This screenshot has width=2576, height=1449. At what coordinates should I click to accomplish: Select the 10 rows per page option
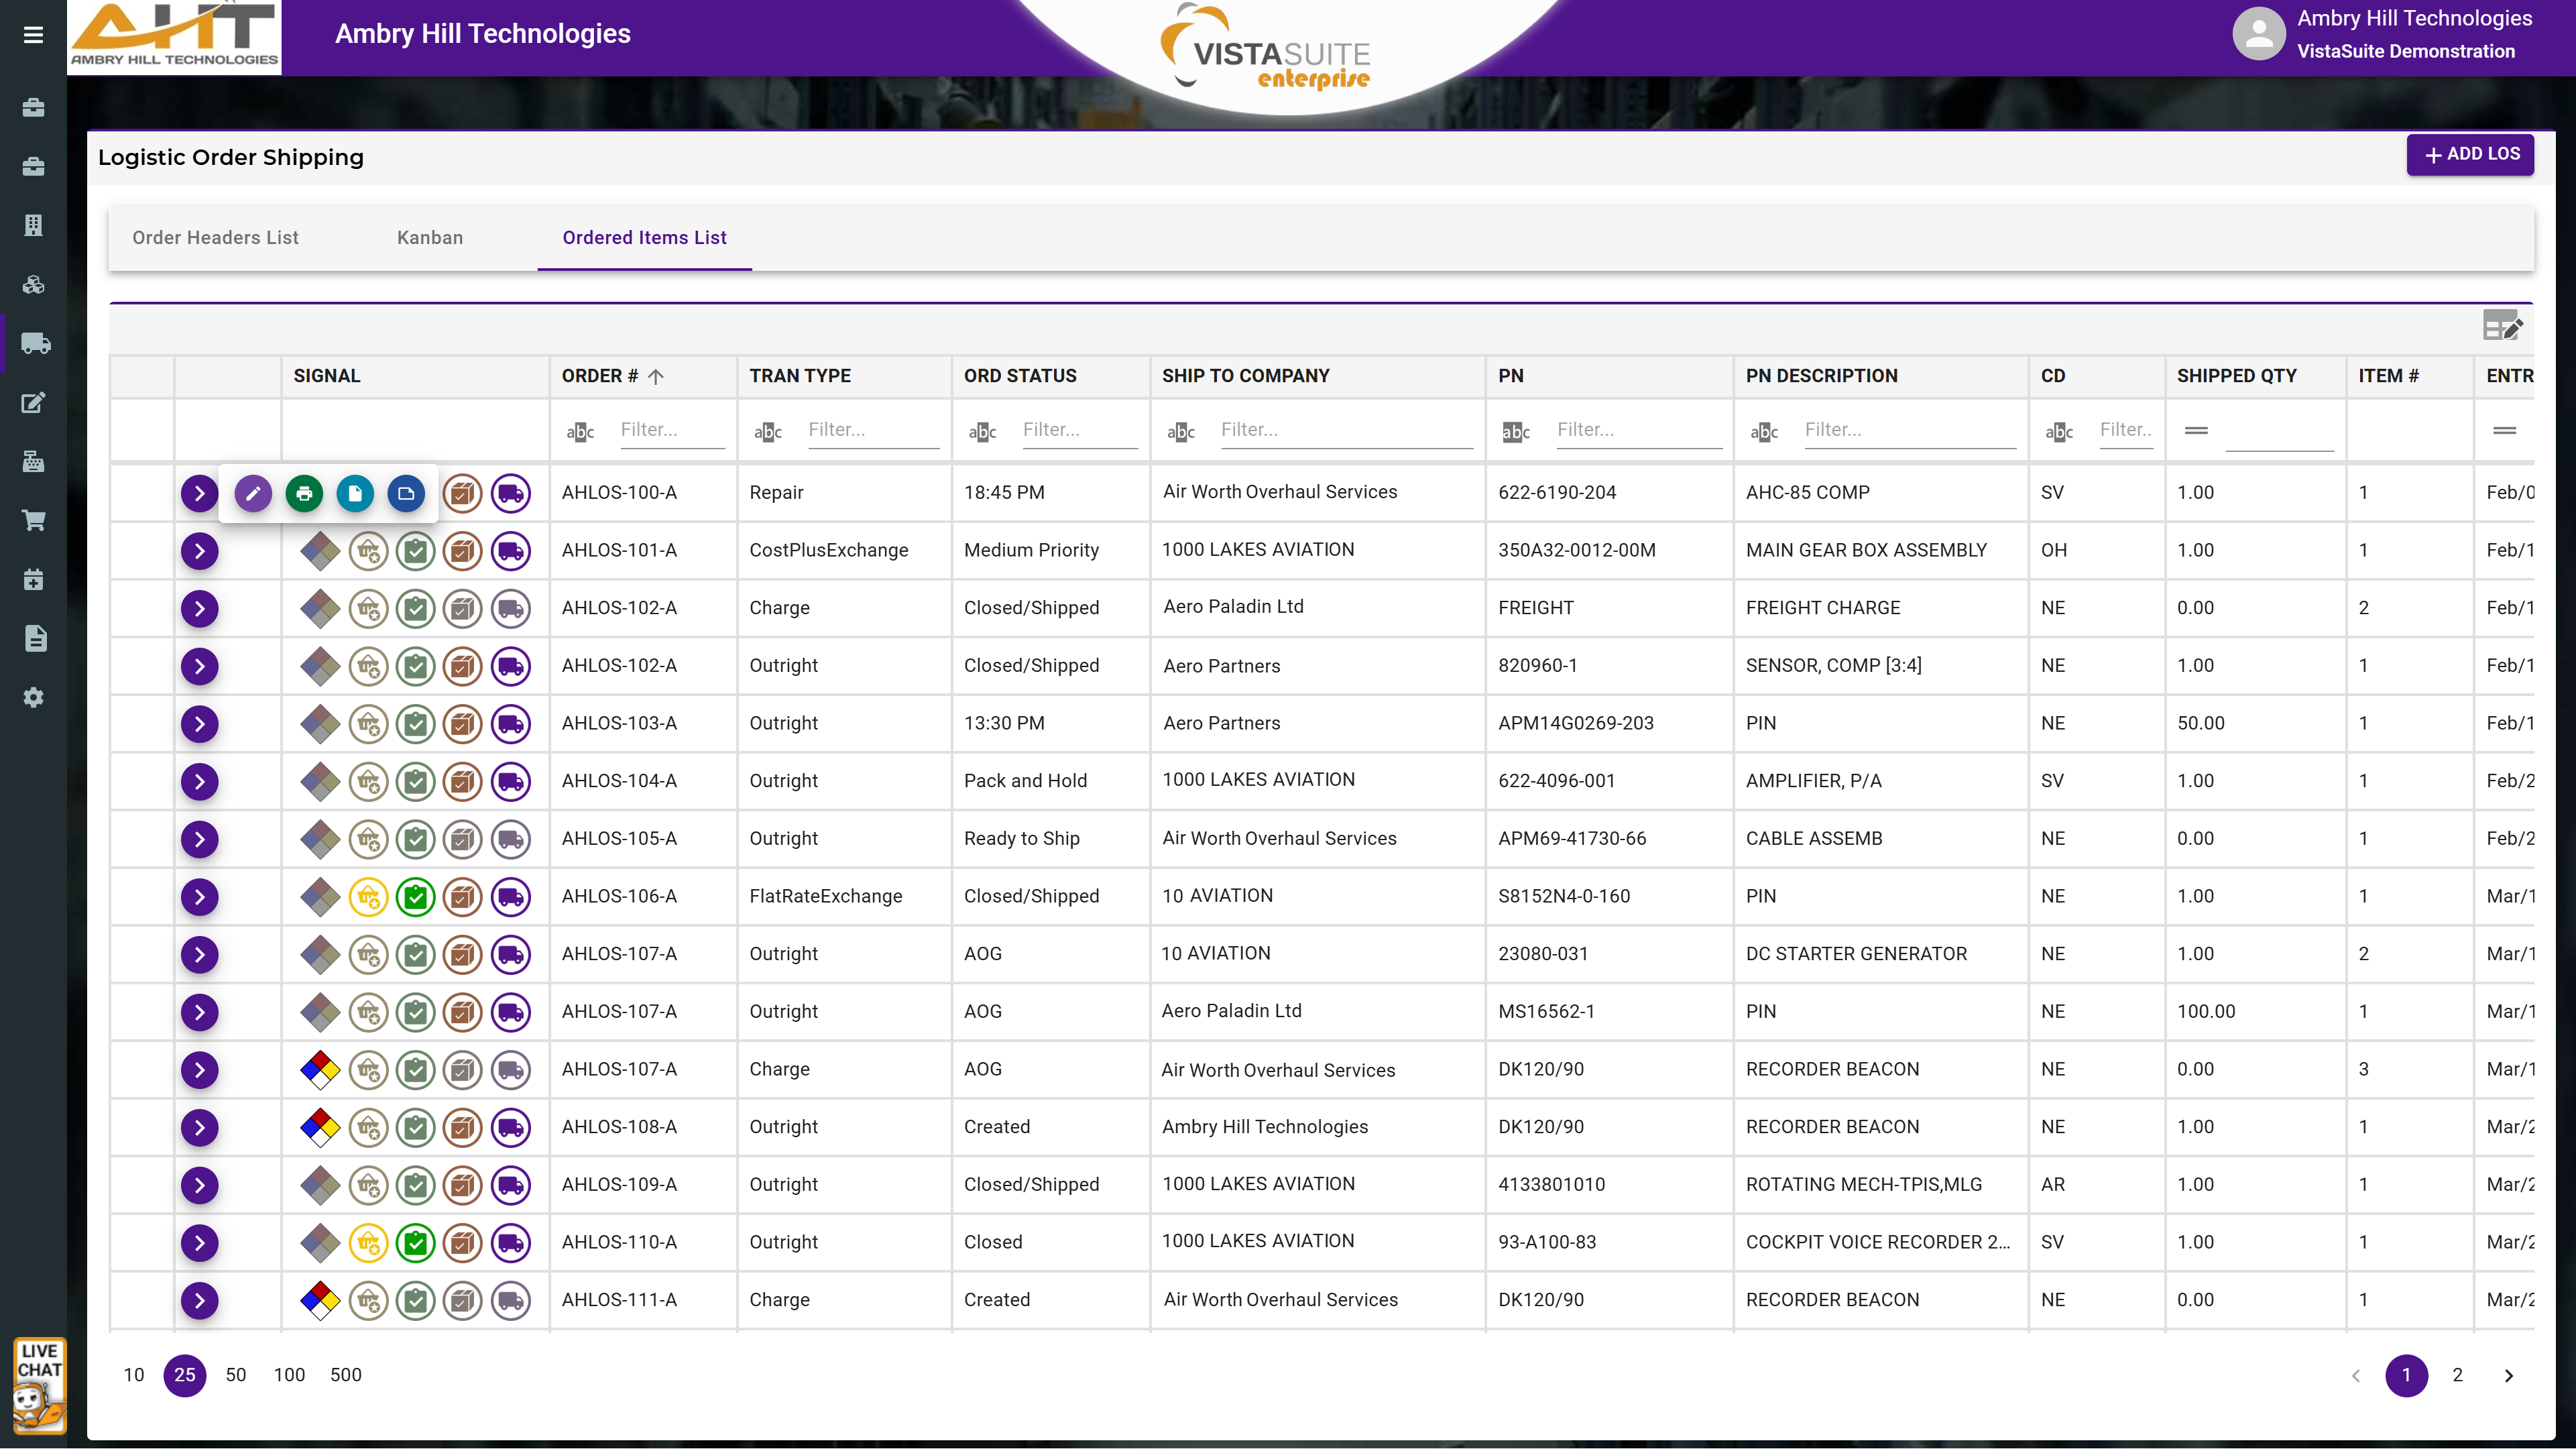click(134, 1375)
